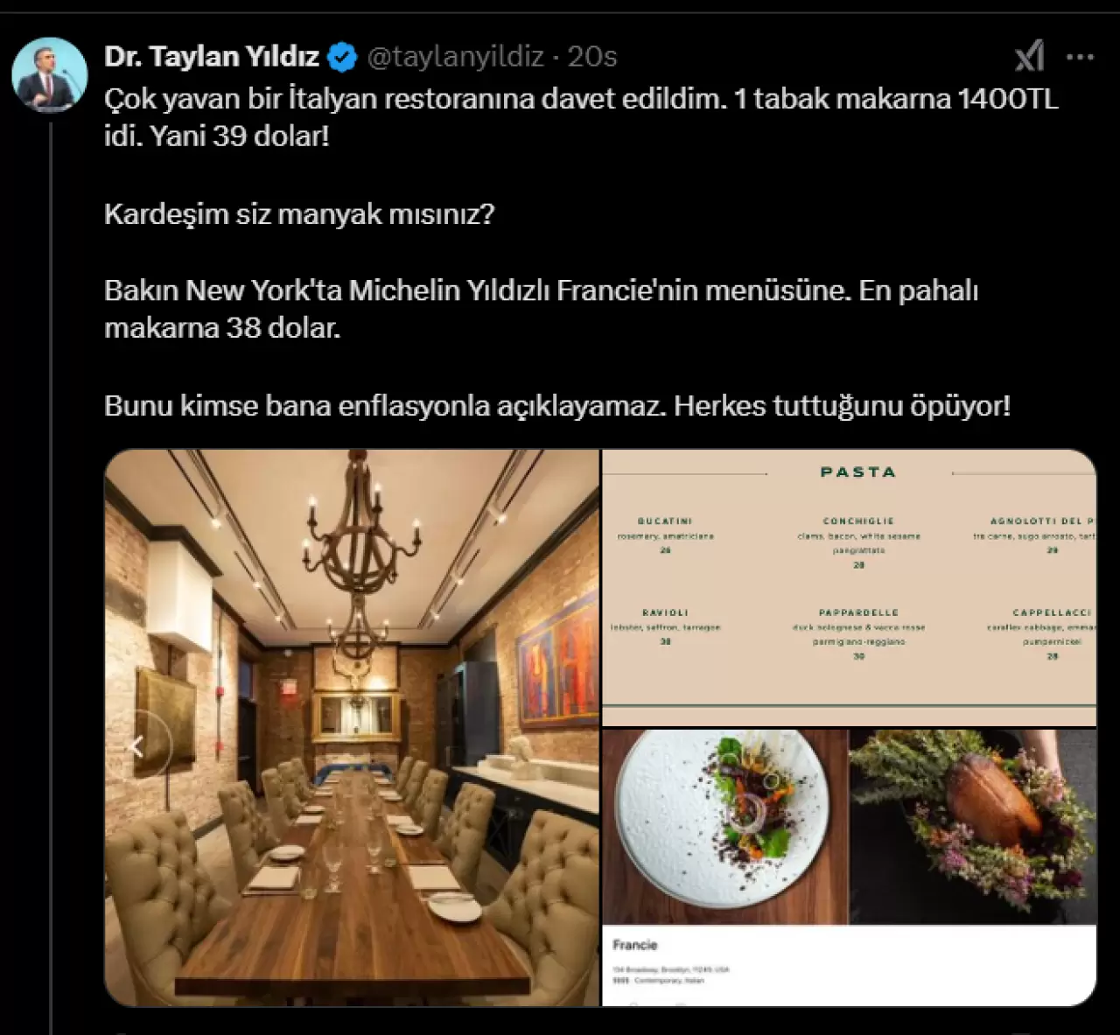Click the PASTA heading in the menu image
Screen dimensions: 1120x1035
(858, 472)
